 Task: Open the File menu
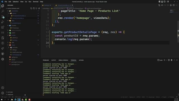coord(6,2)
